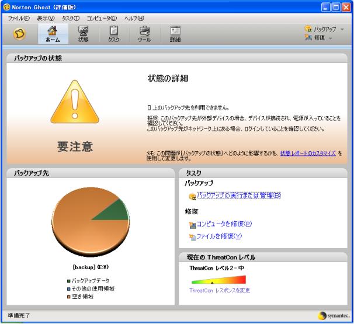Click バックアップの実行または管理(B) link
Screen dimensions: 354x324
tap(239, 195)
